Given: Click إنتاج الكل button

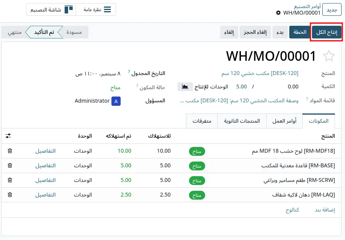Looking at the screenshot, I should click(327, 32).
